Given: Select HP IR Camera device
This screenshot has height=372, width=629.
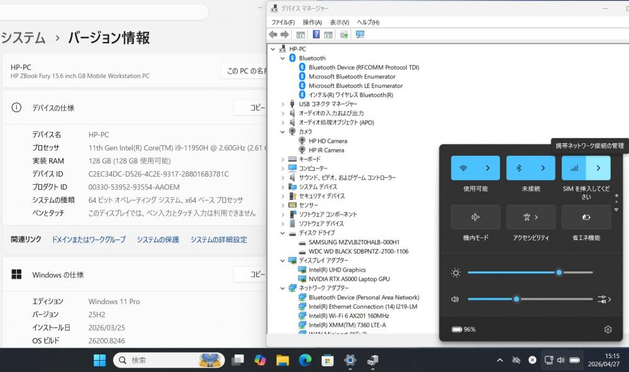Looking at the screenshot, I should point(326,150).
